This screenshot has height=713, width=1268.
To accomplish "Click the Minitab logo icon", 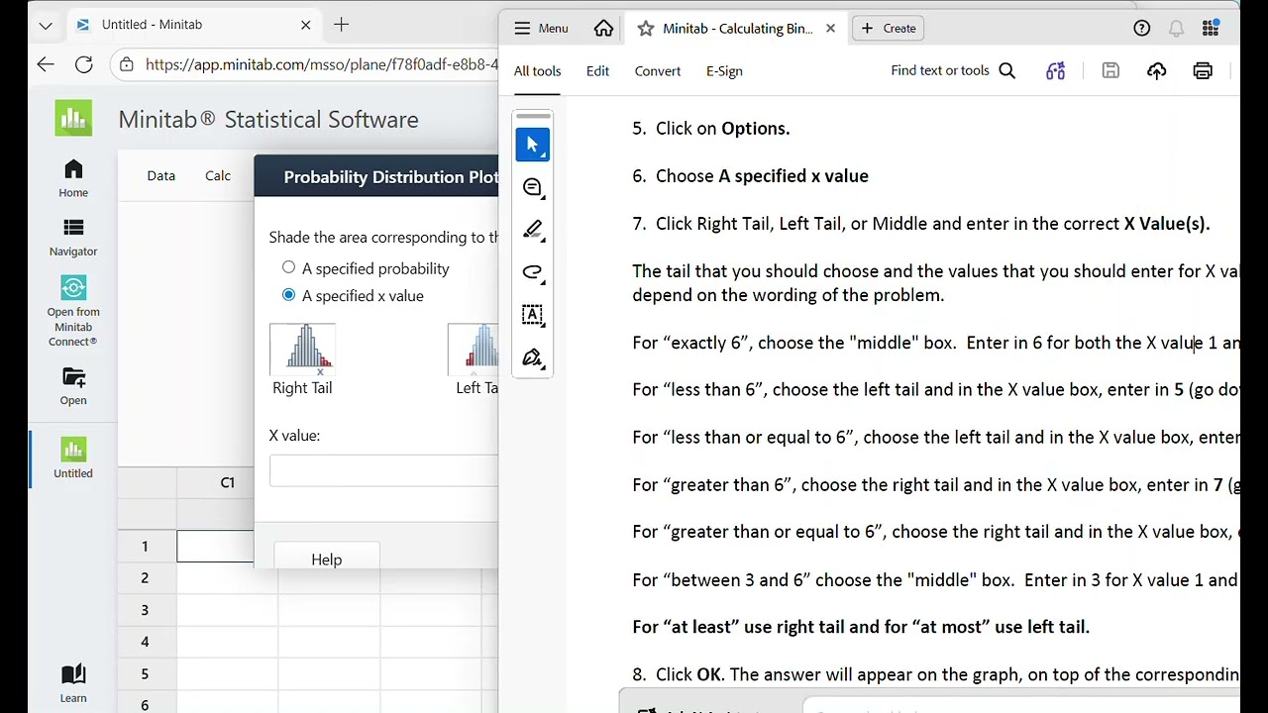I will (x=73, y=119).
